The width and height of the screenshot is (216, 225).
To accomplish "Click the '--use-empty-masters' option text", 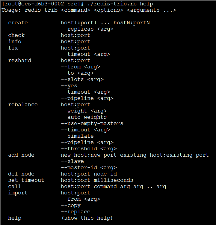I will point(92,124).
